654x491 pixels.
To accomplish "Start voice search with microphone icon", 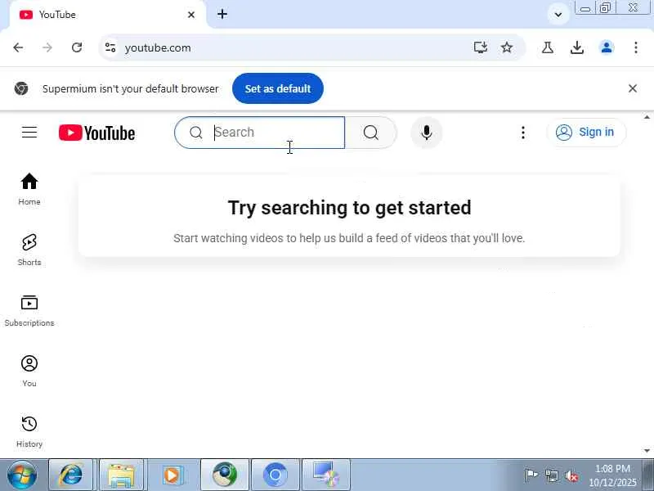I will [x=426, y=133].
